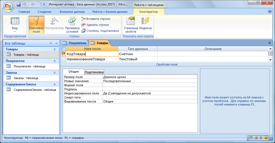Image resolution: width=275 pixels, height=143 pixels.
Task: Click the Тип данных column header
Action: [138, 49]
